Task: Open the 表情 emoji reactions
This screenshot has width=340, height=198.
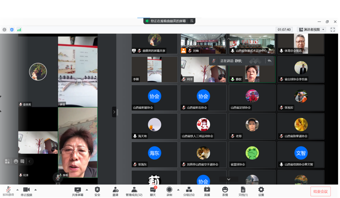Action: (225, 191)
